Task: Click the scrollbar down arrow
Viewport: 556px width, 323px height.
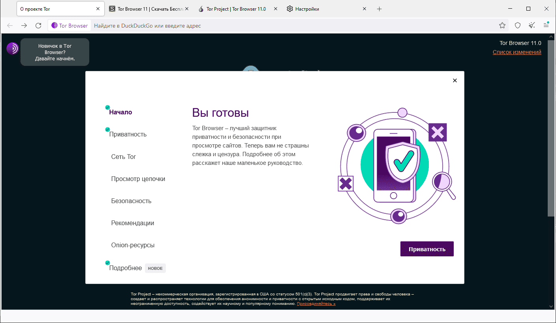Action: coord(551,306)
